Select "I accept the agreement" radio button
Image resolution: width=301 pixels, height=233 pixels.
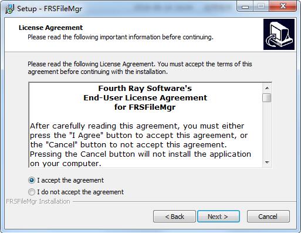point(32,180)
